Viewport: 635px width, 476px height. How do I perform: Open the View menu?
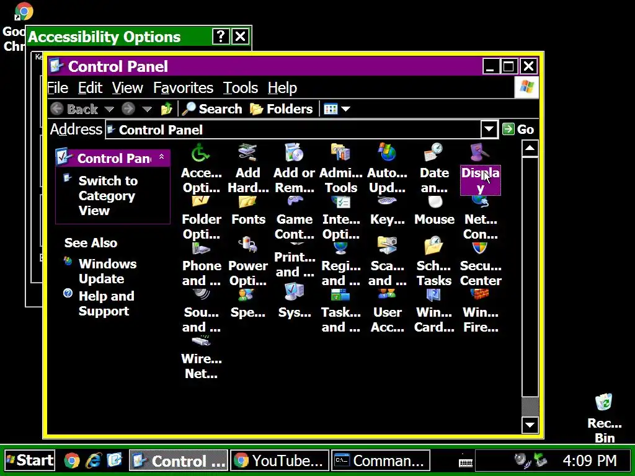[x=128, y=88]
